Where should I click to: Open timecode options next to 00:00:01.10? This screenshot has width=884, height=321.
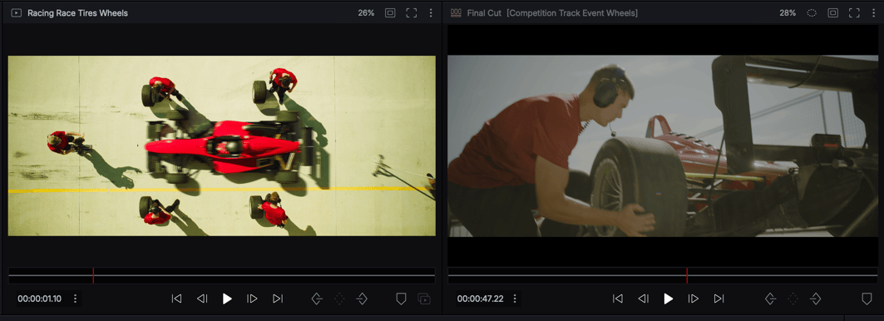click(x=75, y=299)
